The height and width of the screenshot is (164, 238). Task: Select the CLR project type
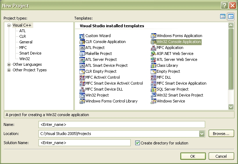click(23, 36)
